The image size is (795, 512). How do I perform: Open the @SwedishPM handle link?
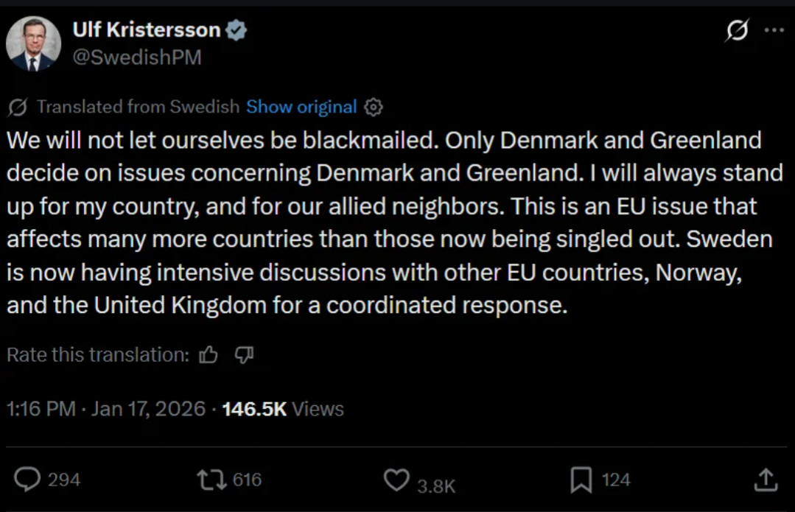pyautogui.click(x=136, y=57)
